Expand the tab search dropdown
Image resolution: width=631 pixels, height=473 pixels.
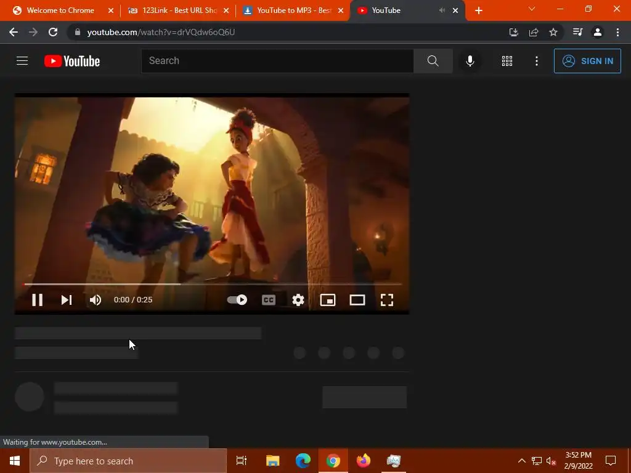point(532,9)
